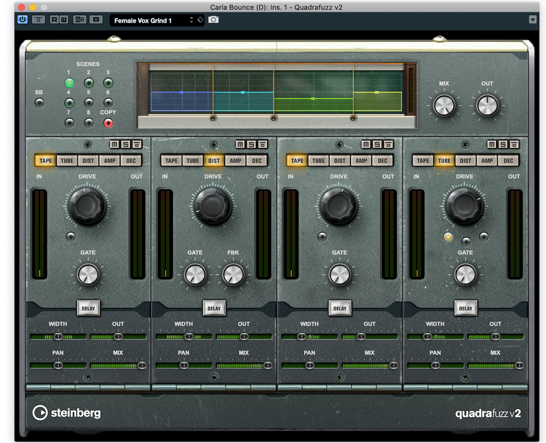This screenshot has height=443, width=546.
Task: Switch between A/B settings in header
Action: coord(80,20)
